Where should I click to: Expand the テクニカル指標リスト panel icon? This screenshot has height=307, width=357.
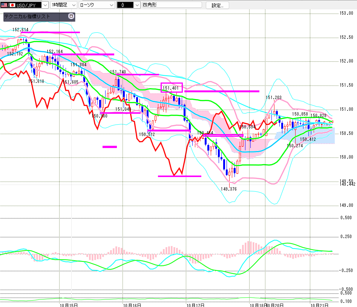click(x=71, y=16)
